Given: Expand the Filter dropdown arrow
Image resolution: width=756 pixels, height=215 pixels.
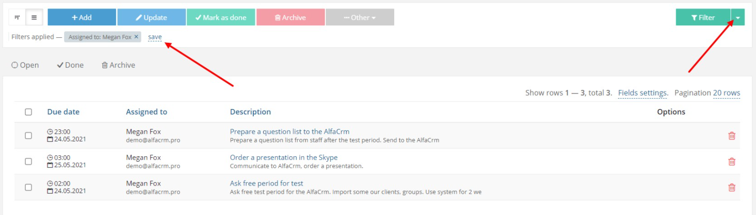Looking at the screenshot, I should coord(738,17).
